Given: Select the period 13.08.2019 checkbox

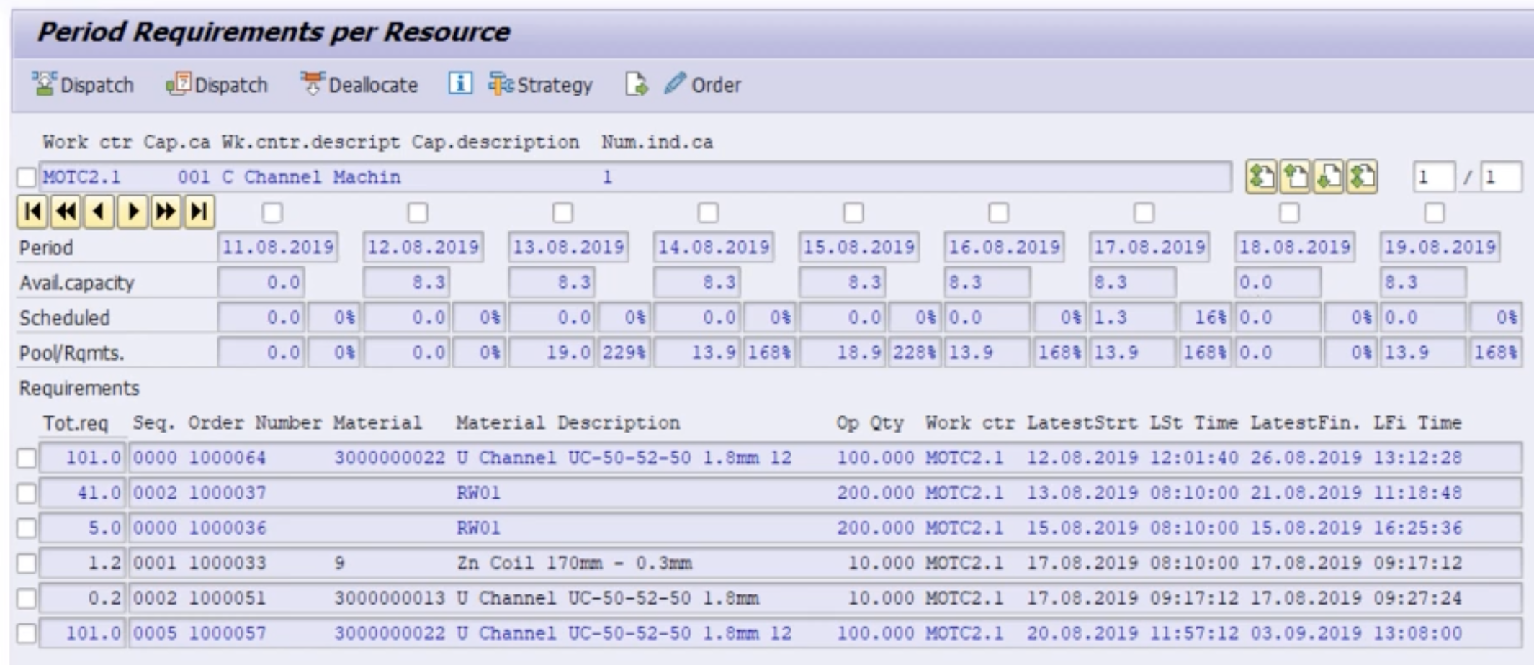Looking at the screenshot, I should pyautogui.click(x=562, y=212).
